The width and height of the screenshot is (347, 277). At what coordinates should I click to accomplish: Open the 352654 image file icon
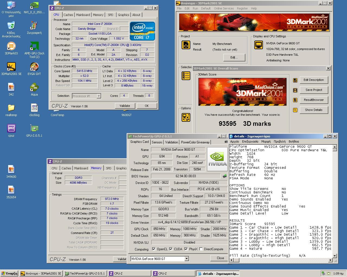pyautogui.click(x=11, y=190)
